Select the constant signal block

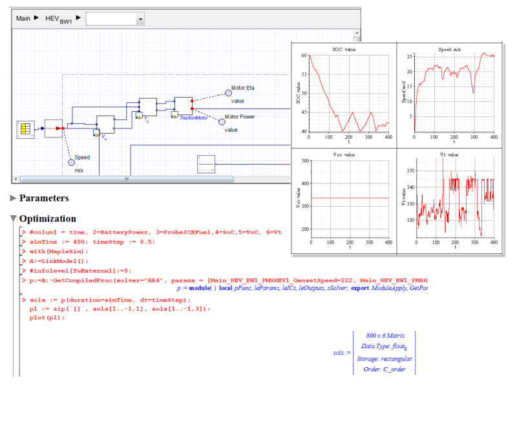(x=207, y=165)
